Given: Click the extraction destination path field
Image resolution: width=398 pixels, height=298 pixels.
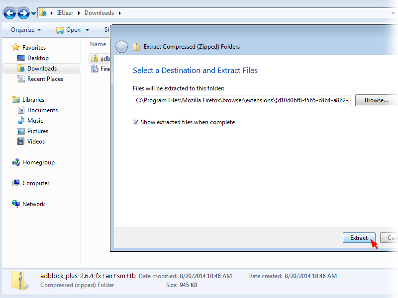Looking at the screenshot, I should point(242,100).
